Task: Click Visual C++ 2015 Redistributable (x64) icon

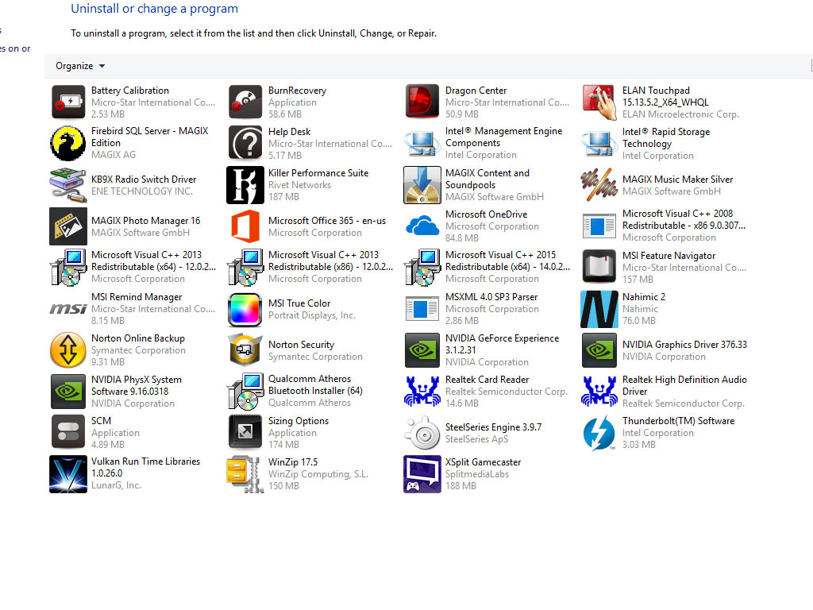Action: 422,267
